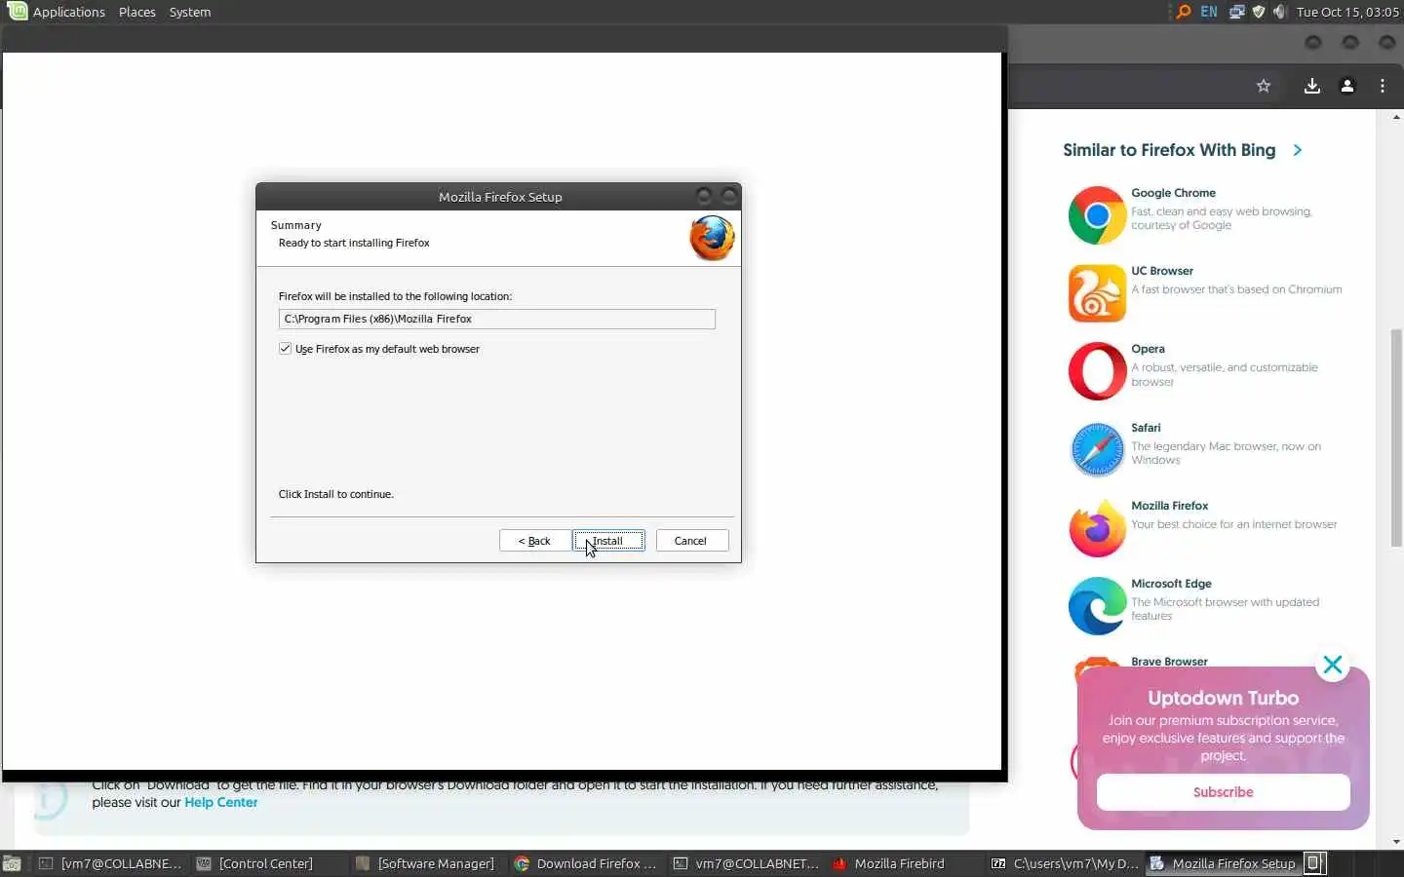1404x877 pixels.
Task: Click the Linux Mint logo icon
Action: [x=17, y=12]
